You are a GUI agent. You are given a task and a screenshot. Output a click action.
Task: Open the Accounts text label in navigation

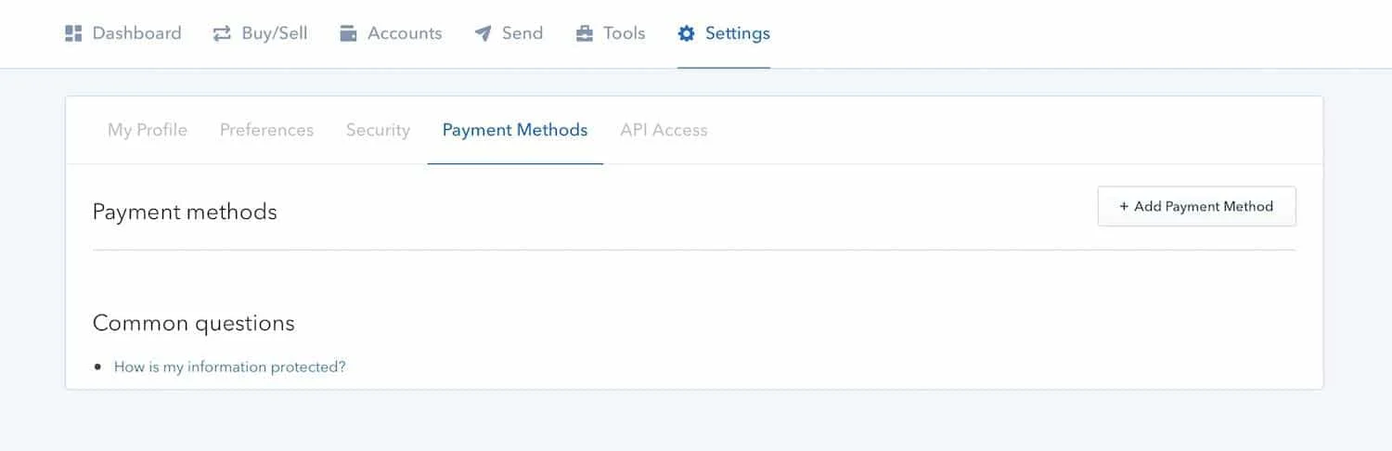(405, 33)
